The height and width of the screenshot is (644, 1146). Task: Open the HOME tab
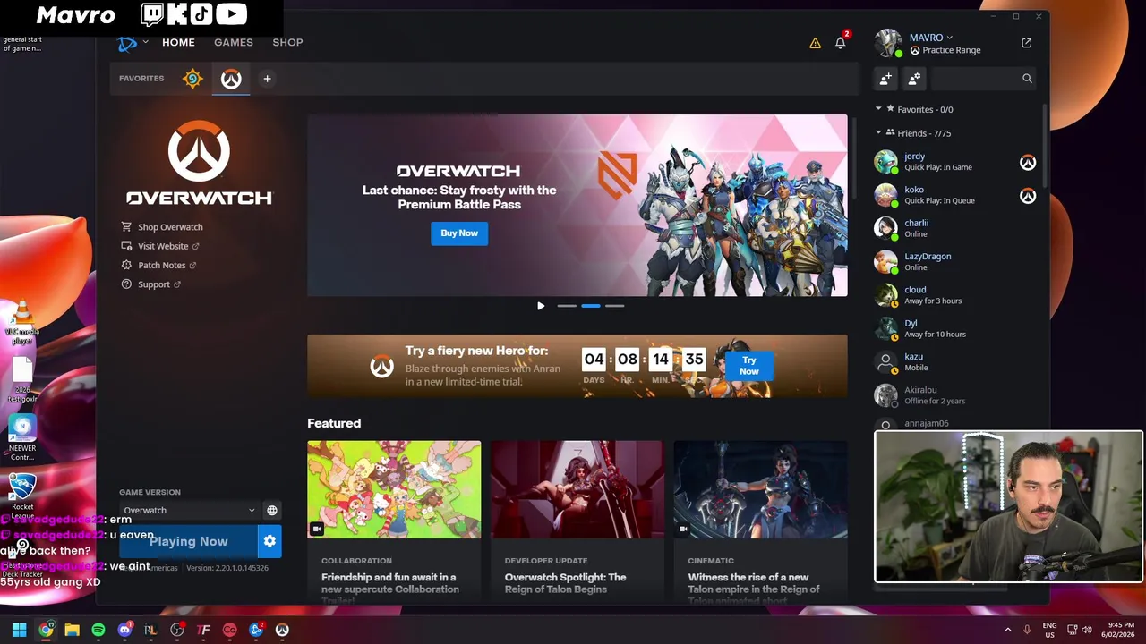(178, 42)
